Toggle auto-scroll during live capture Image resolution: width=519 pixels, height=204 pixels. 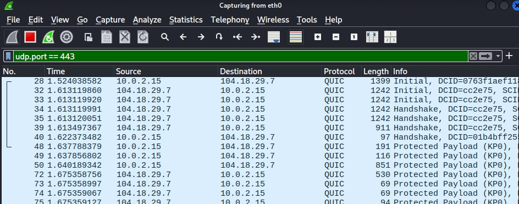coord(274,37)
